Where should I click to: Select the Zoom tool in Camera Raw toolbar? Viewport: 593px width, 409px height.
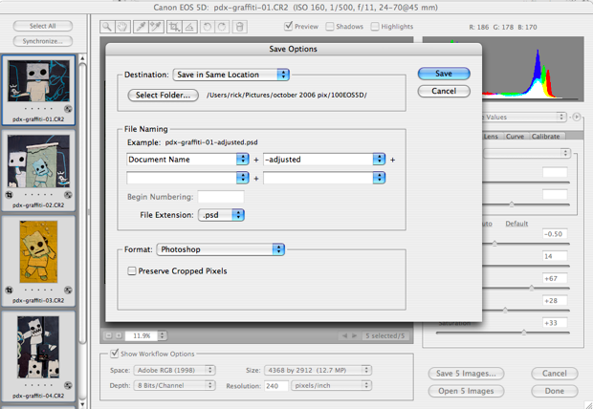(107, 27)
